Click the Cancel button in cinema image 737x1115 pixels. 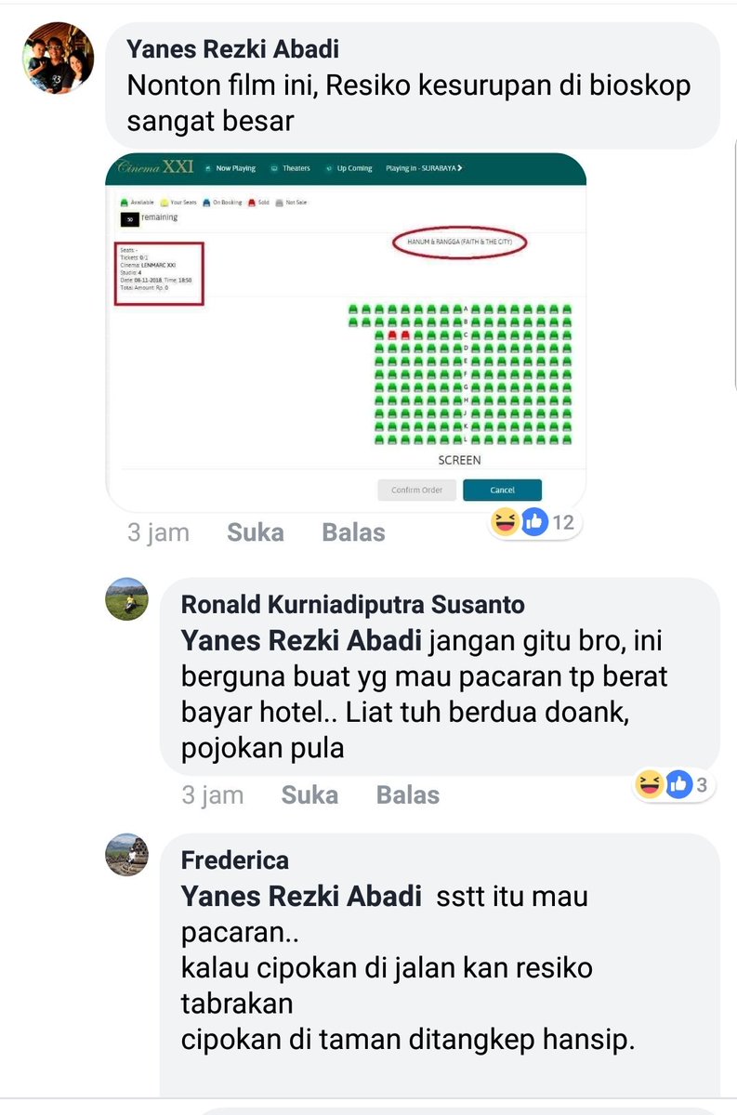pos(502,490)
